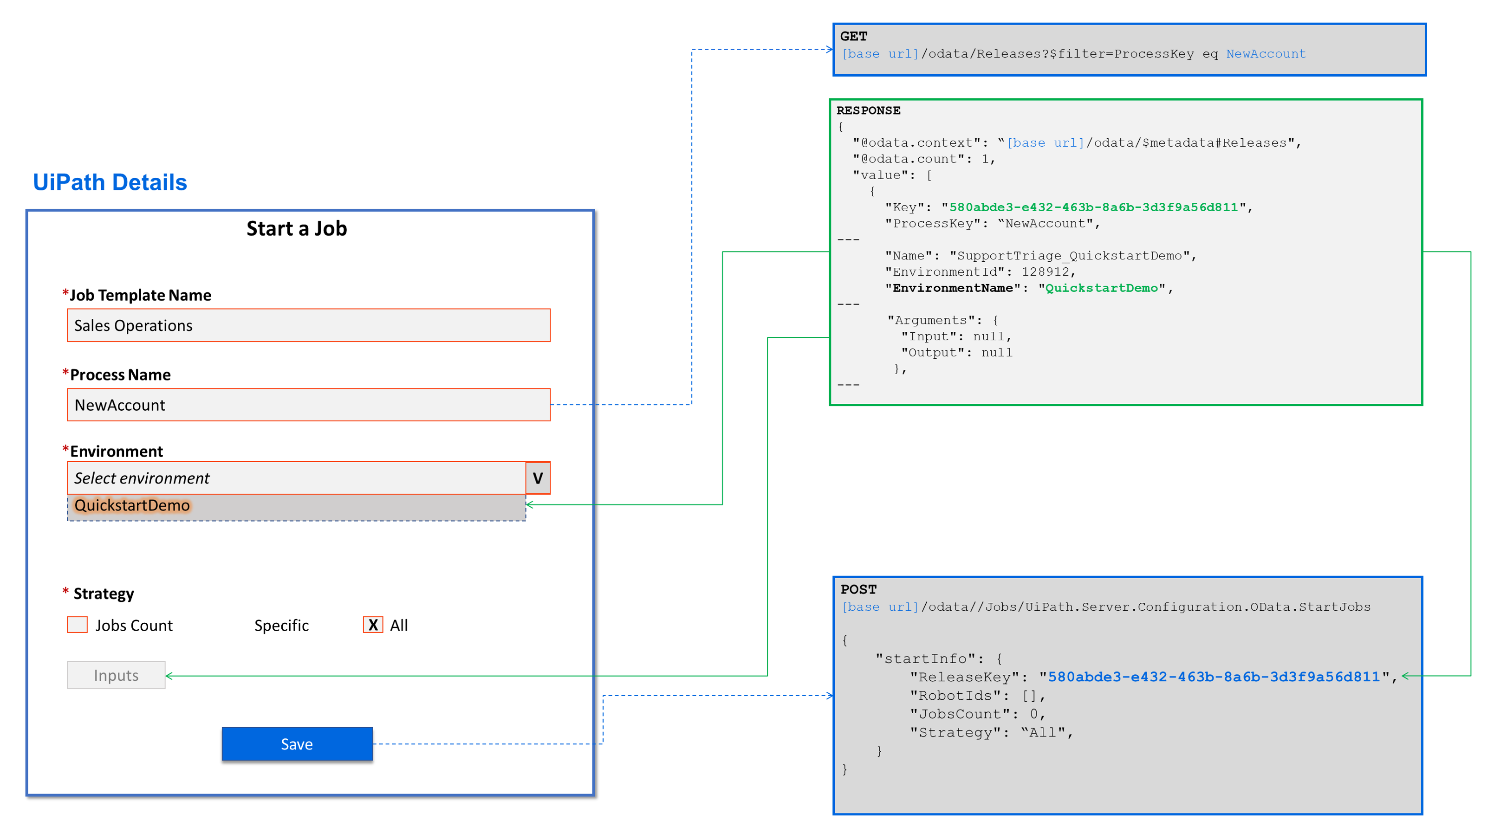
Task: Click the "Input": null line
Action: pyautogui.click(x=956, y=336)
